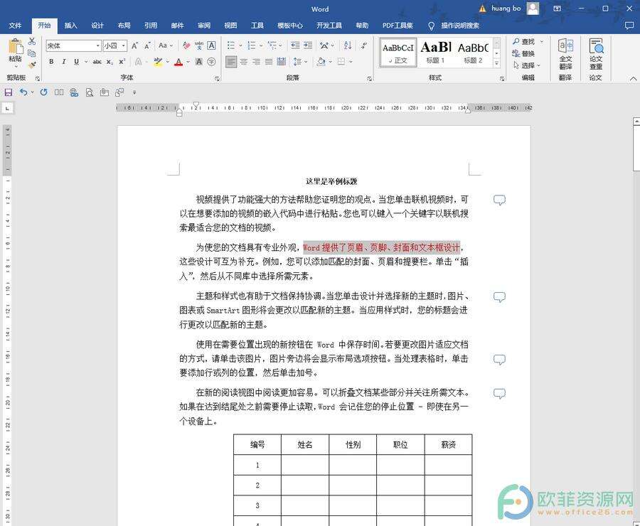Open comment beside the first paragraph
The height and width of the screenshot is (526, 640).
(500, 200)
